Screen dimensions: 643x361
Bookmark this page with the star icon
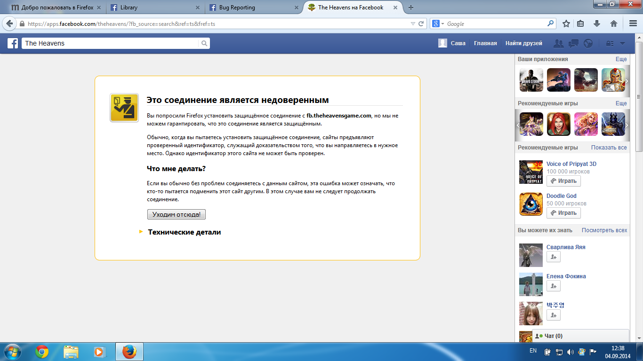tap(566, 24)
